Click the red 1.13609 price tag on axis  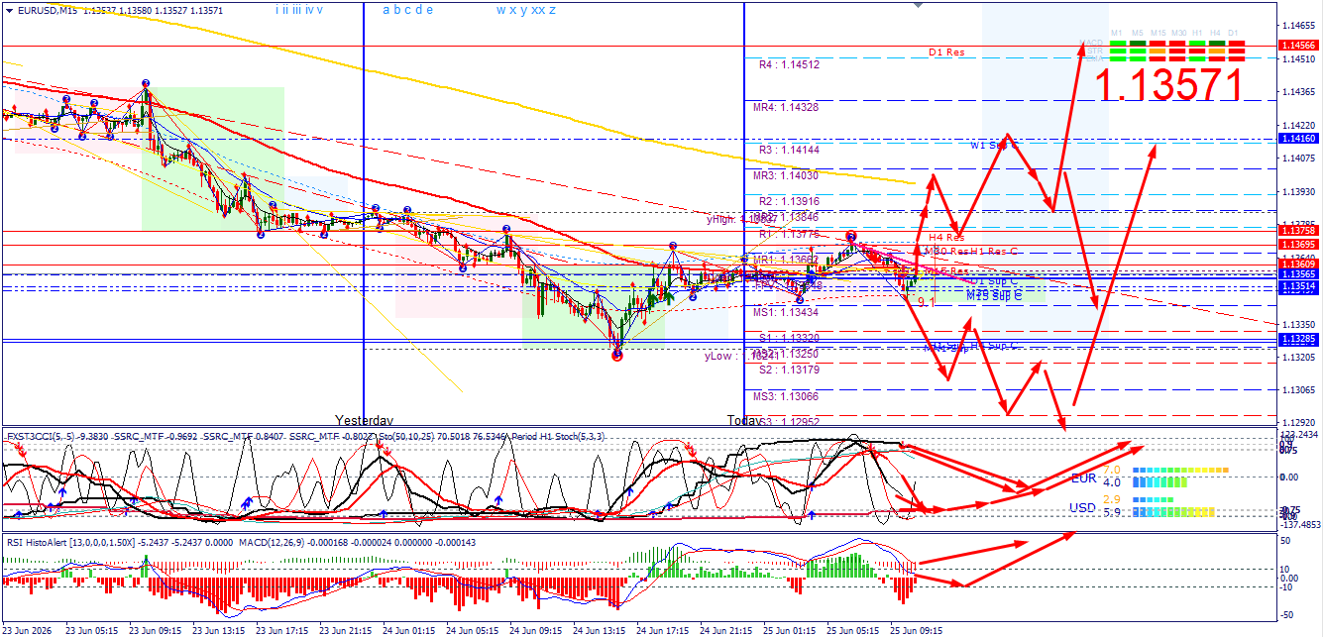click(x=1298, y=264)
